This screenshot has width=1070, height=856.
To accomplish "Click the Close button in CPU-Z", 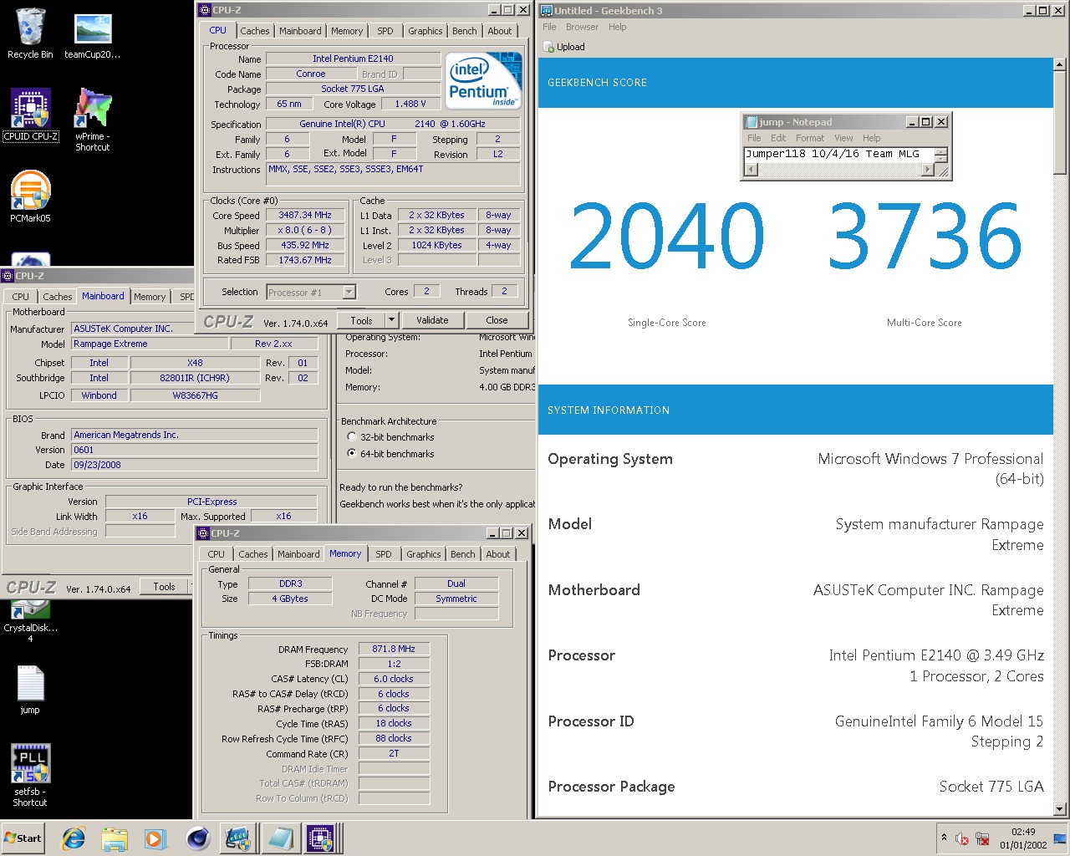I will coord(497,320).
